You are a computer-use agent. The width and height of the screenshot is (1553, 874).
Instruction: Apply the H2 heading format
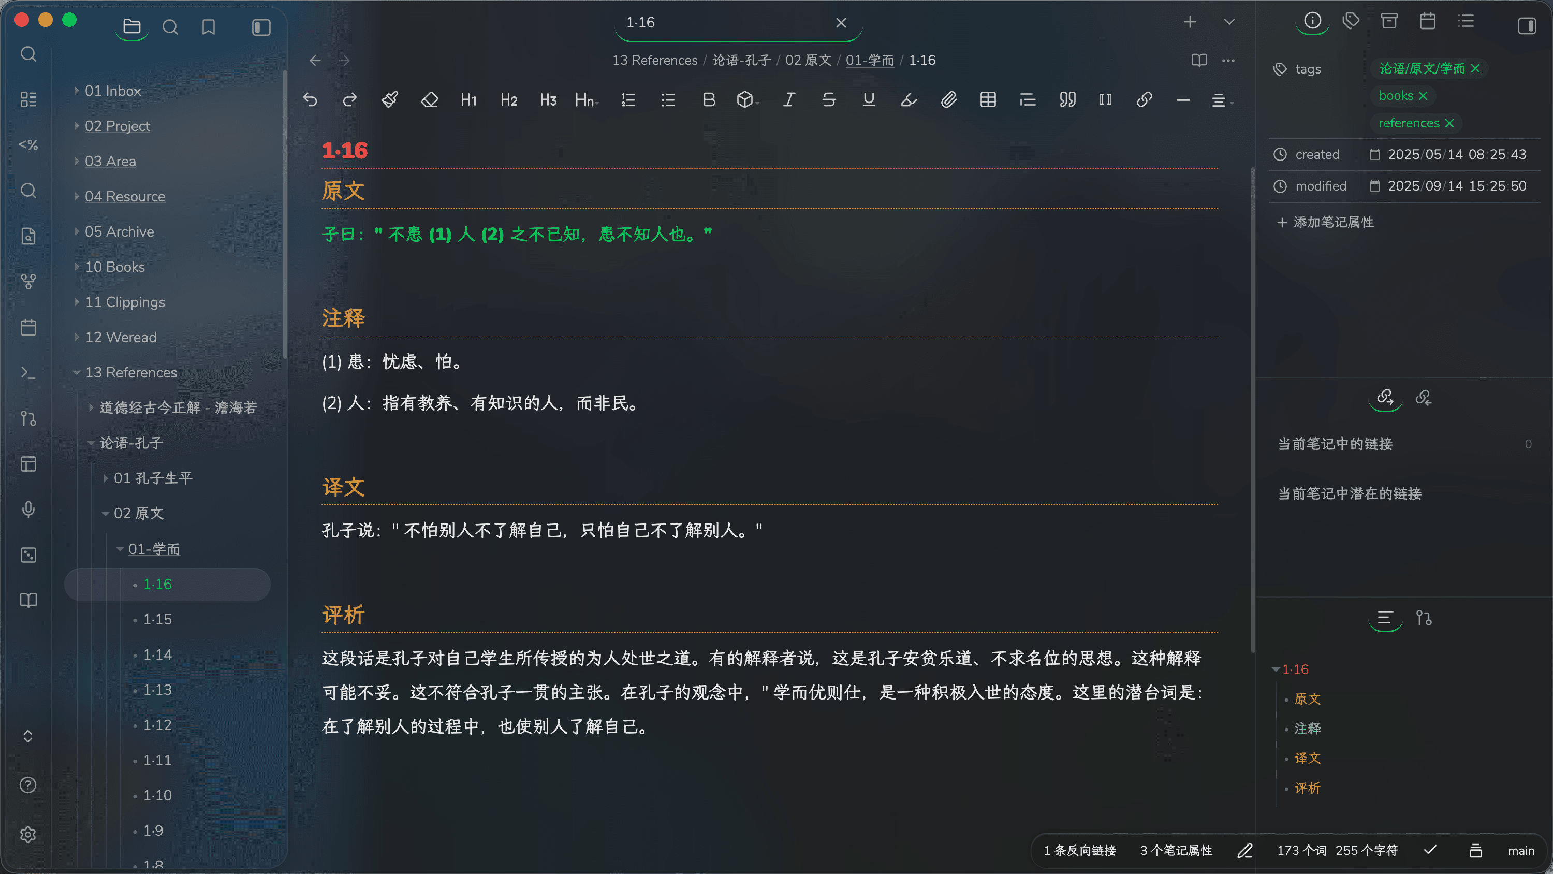509,99
